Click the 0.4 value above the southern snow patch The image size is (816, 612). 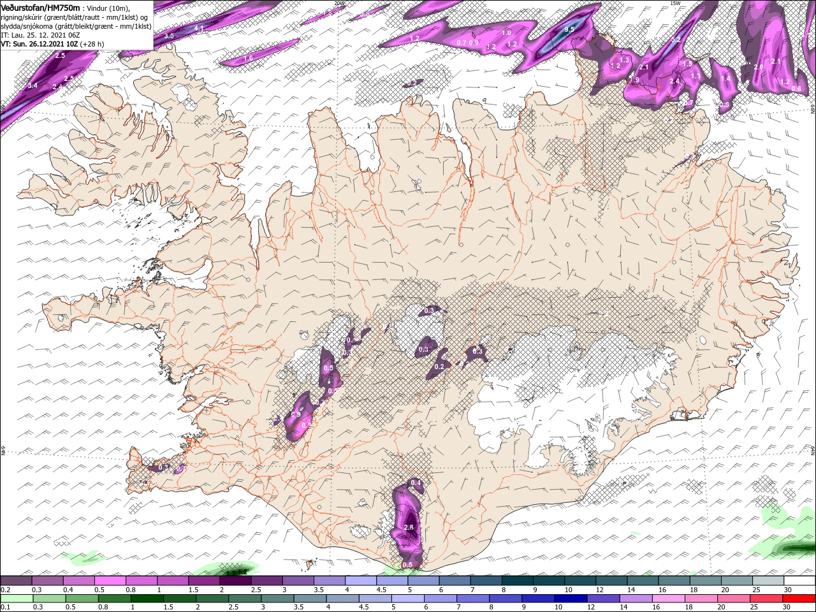tap(416, 483)
